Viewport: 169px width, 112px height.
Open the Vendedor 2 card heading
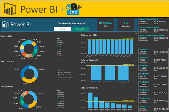(x=144, y=58)
